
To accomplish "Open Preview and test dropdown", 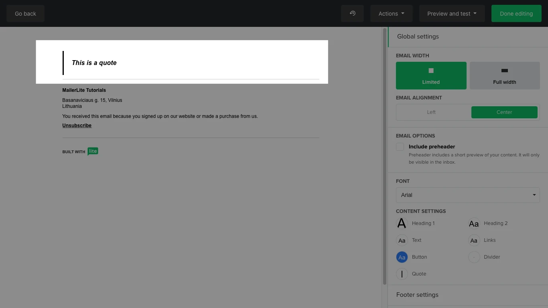I will click(x=452, y=14).
